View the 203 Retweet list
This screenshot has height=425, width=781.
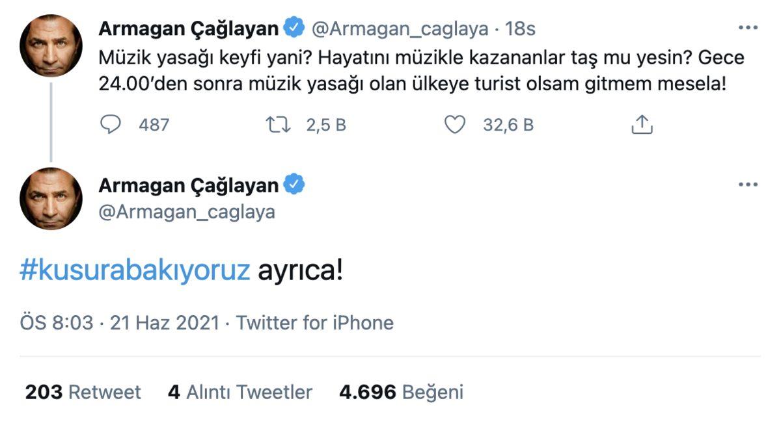click(x=83, y=392)
